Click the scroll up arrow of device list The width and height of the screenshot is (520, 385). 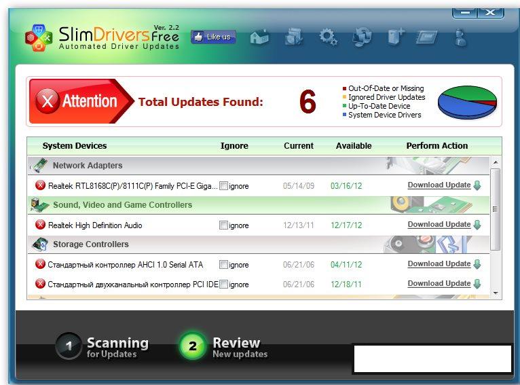click(x=496, y=162)
